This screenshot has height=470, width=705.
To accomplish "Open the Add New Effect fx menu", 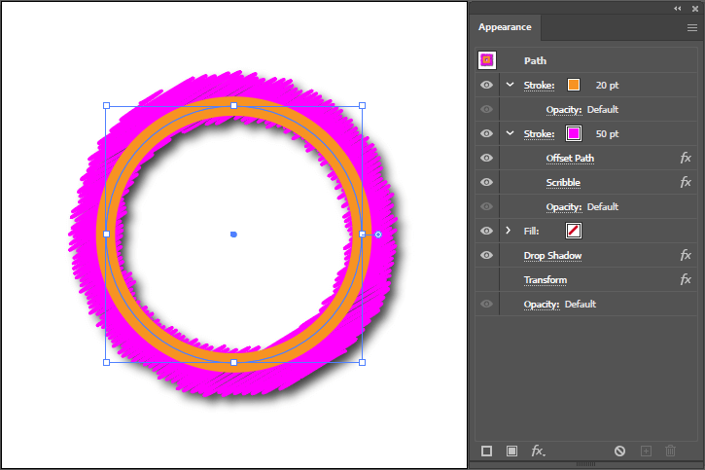I will click(538, 451).
